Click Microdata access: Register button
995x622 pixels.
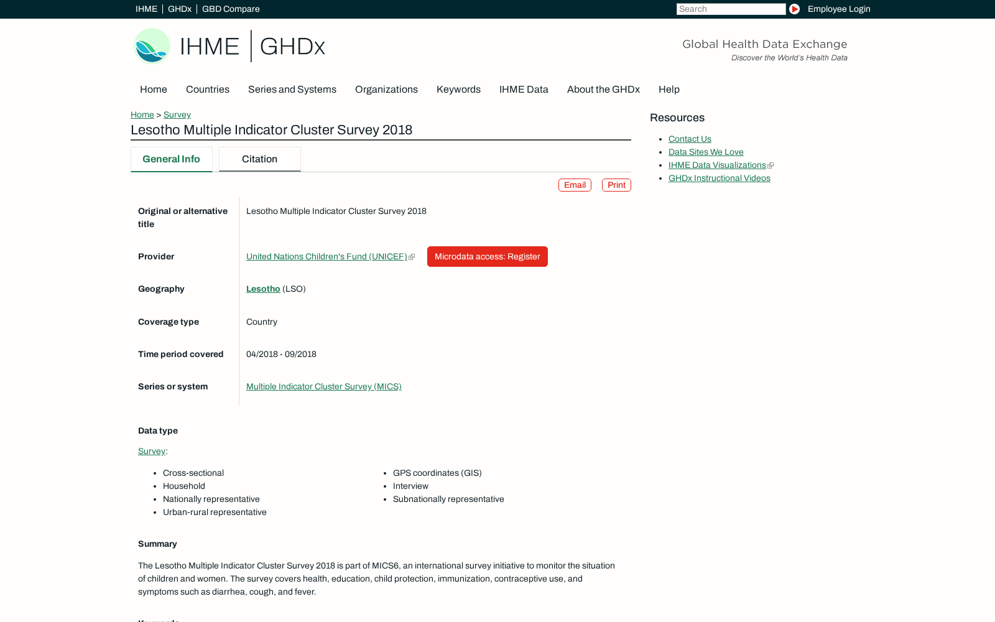tap(488, 257)
